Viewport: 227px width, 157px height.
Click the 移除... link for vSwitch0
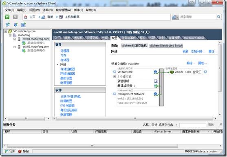pos(191,63)
